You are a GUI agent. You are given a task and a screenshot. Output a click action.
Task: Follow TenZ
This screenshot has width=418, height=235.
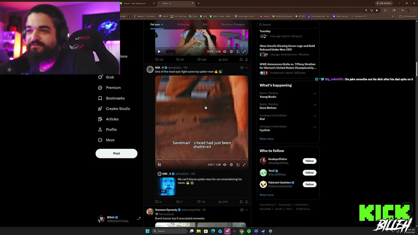(x=310, y=173)
